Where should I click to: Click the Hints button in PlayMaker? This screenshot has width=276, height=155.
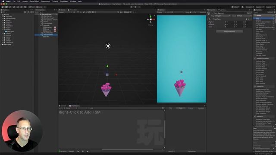tap(172, 151)
